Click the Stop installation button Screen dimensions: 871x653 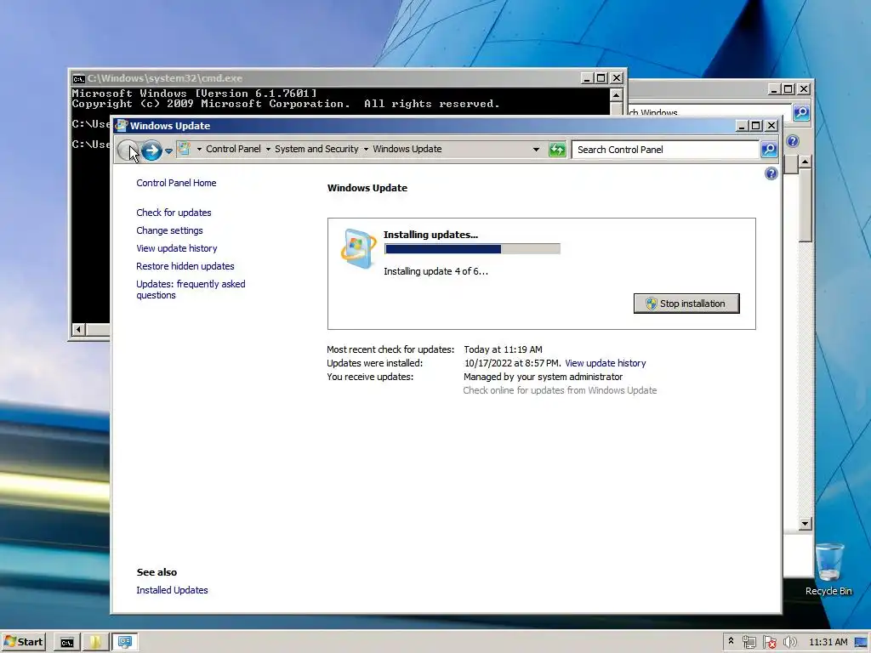point(686,304)
